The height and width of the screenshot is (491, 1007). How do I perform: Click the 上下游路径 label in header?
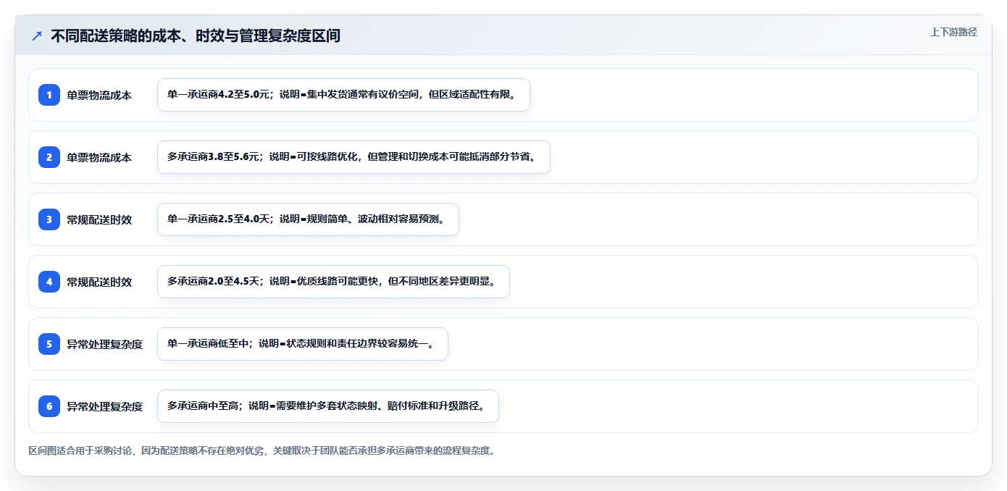953,32
